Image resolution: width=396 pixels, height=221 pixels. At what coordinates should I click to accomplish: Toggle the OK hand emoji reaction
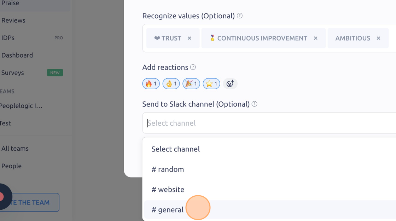(x=171, y=84)
